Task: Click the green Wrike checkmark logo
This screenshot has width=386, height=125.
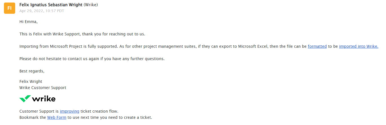Action: click(x=25, y=99)
